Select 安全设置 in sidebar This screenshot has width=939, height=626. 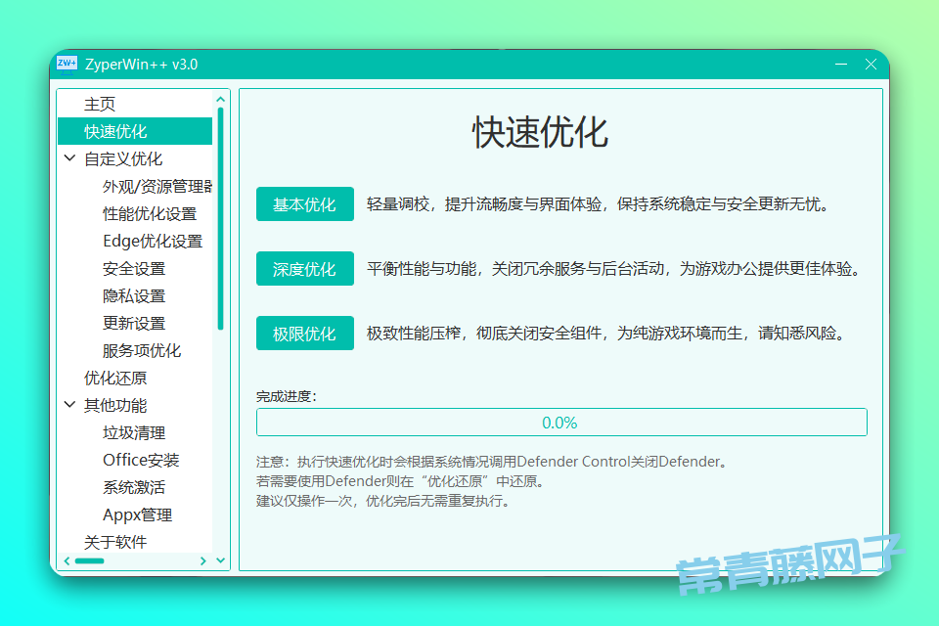[x=134, y=268]
